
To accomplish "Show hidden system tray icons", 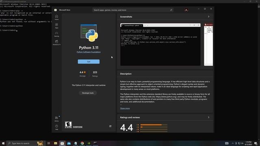I will (233, 143).
